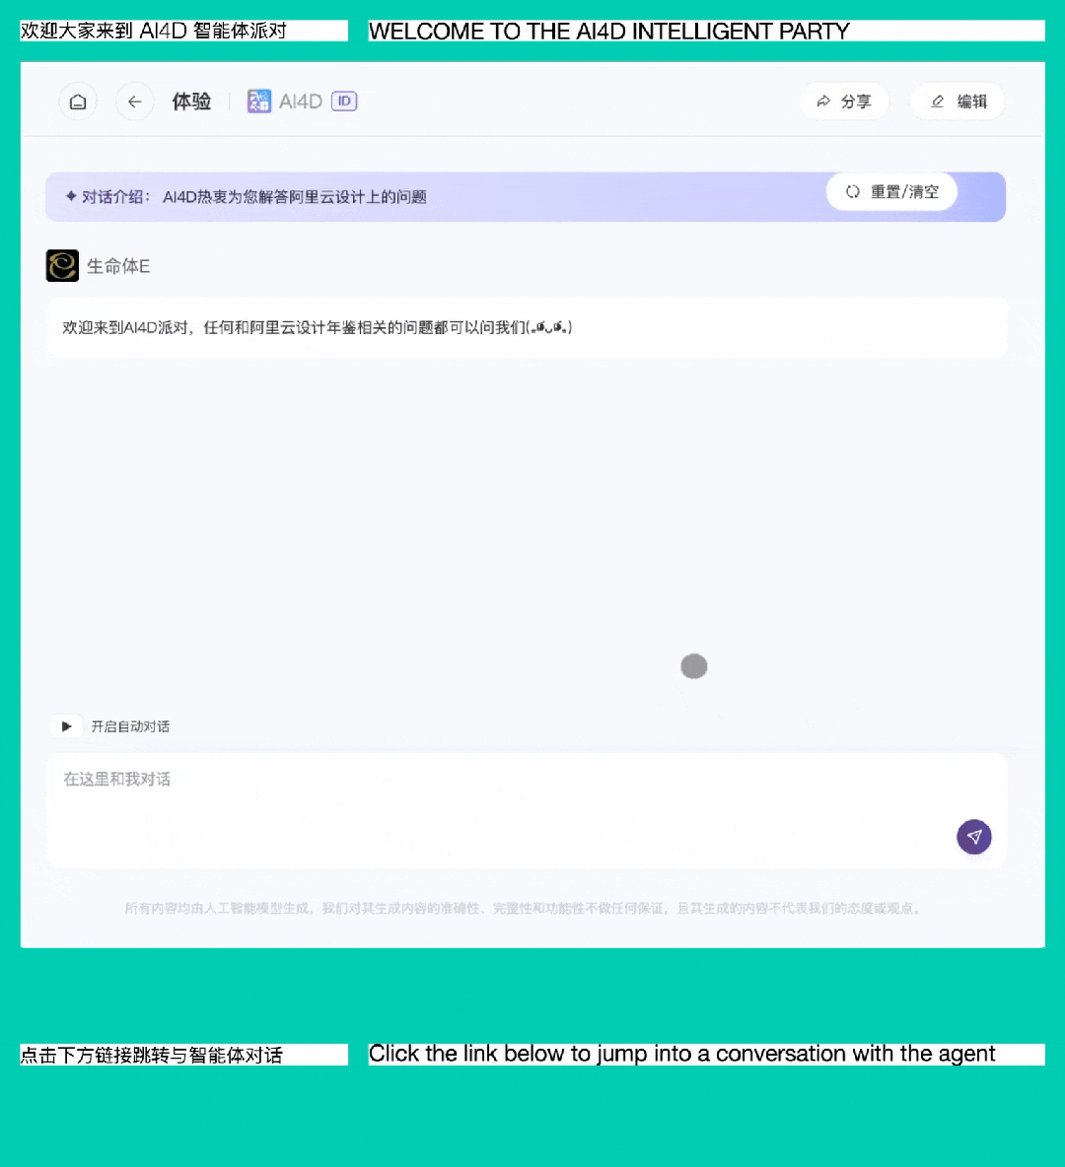Click the ID badge next to AI4D
This screenshot has width=1065, height=1167.
pyautogui.click(x=344, y=102)
